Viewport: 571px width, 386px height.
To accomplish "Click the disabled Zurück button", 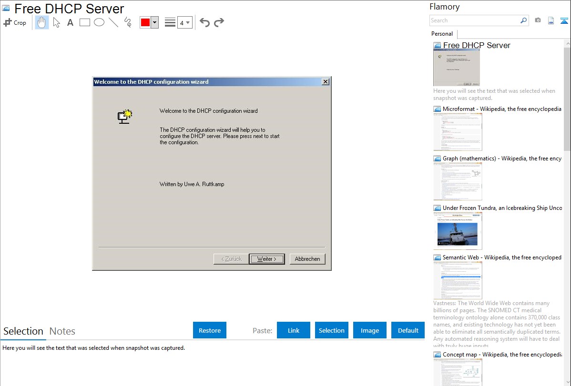I will pyautogui.click(x=231, y=259).
